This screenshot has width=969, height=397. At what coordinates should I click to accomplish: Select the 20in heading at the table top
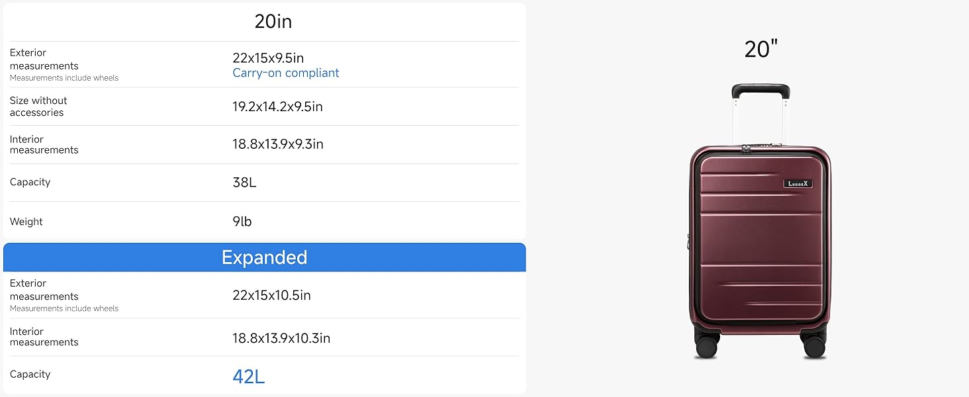(x=273, y=22)
